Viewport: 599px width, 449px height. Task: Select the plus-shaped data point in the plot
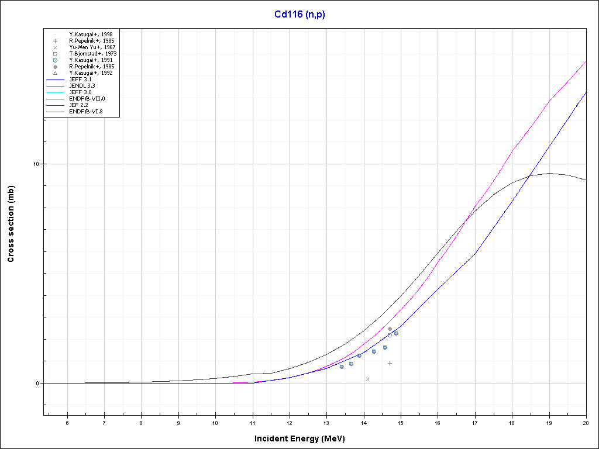pyautogui.click(x=390, y=363)
